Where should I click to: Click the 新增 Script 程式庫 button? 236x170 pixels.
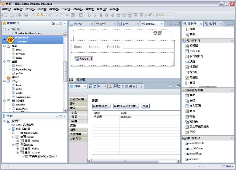[126, 106]
